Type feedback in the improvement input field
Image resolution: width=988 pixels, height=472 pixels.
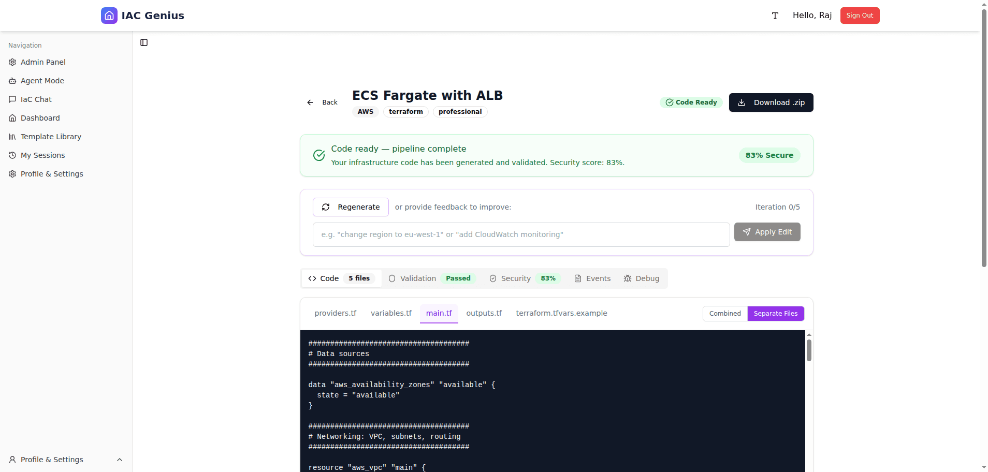tap(520, 234)
